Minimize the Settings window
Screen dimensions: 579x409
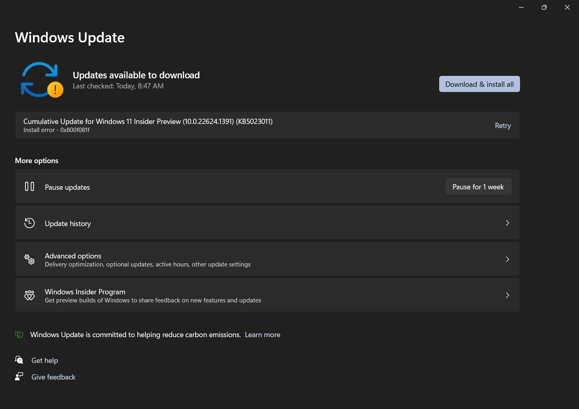click(521, 7)
